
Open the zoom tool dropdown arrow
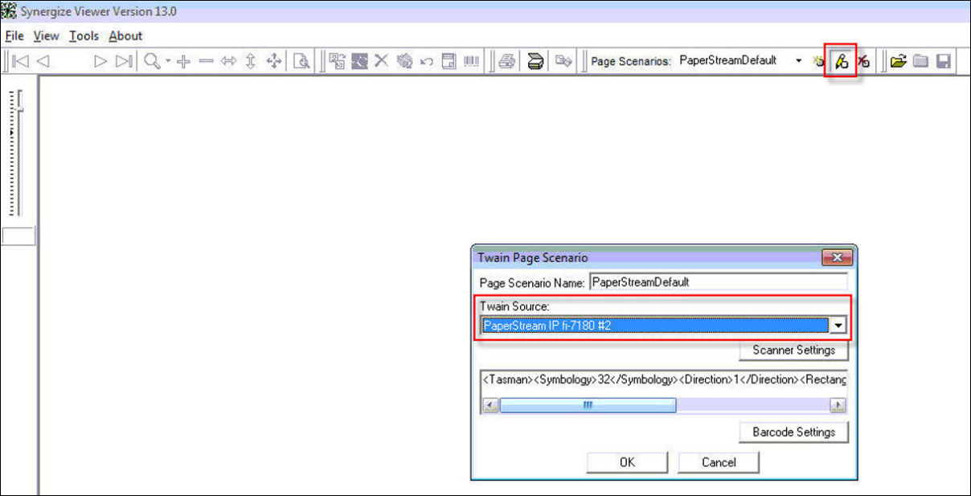pyautogui.click(x=168, y=61)
